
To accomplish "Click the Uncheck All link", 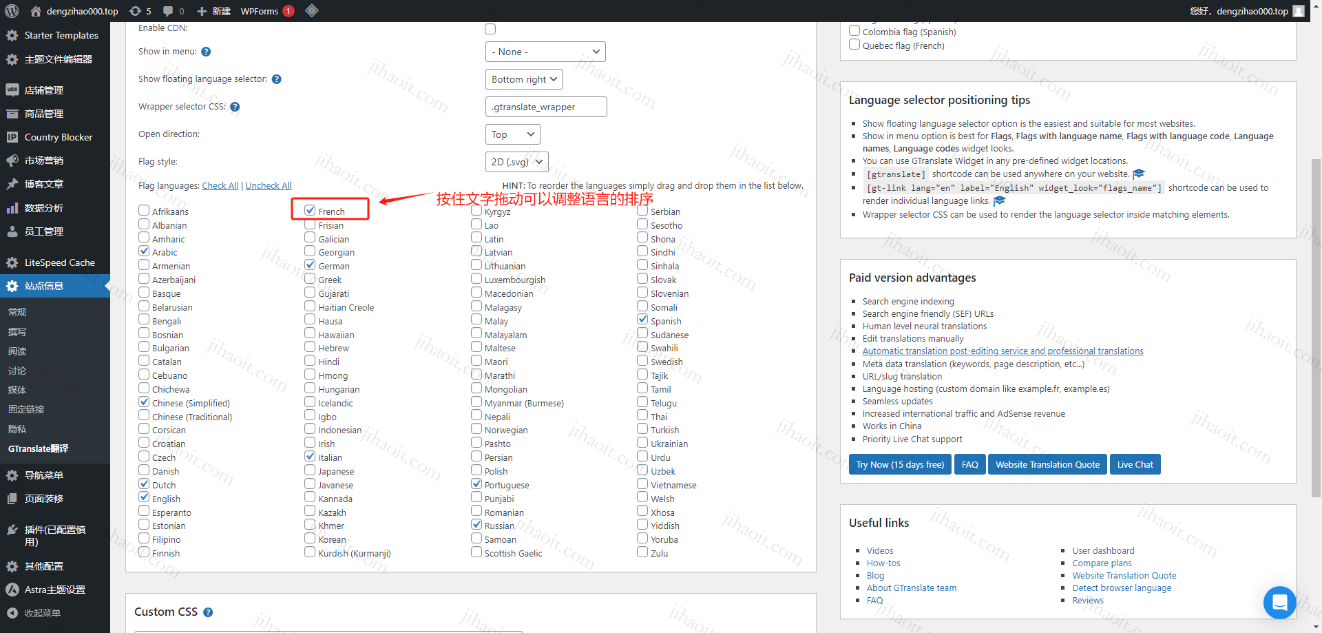I will click(269, 186).
